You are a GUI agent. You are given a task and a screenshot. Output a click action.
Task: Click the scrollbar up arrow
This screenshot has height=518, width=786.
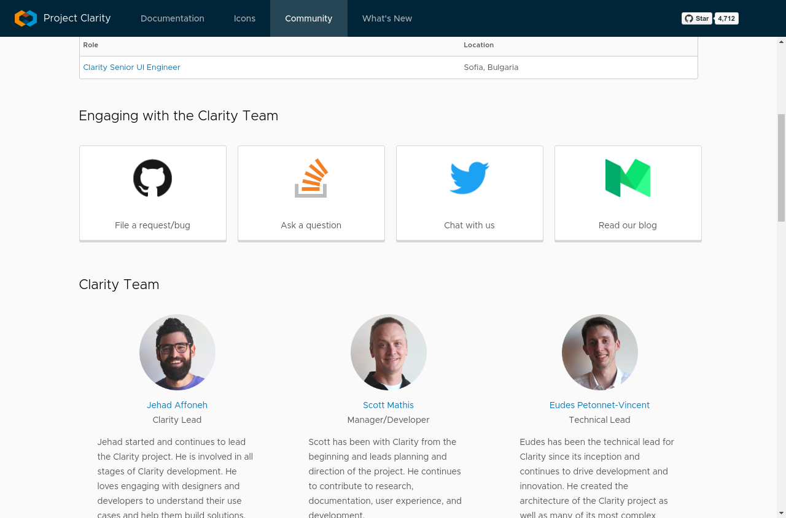pyautogui.click(x=781, y=42)
